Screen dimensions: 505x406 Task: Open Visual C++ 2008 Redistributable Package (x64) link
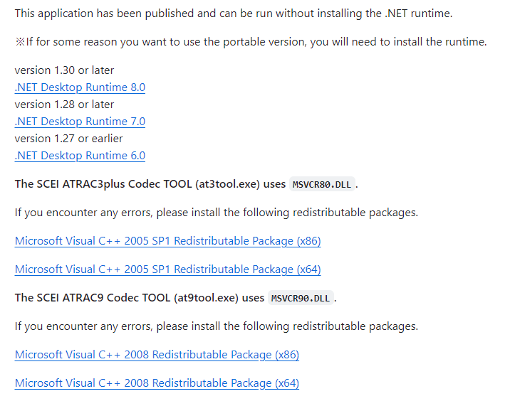157,383
